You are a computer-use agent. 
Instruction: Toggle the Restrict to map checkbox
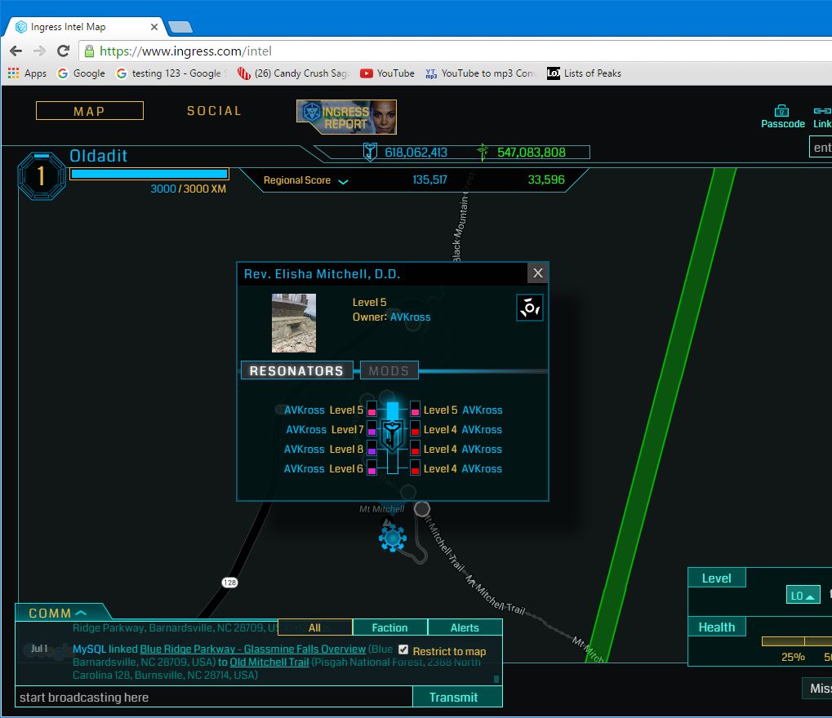tap(403, 650)
